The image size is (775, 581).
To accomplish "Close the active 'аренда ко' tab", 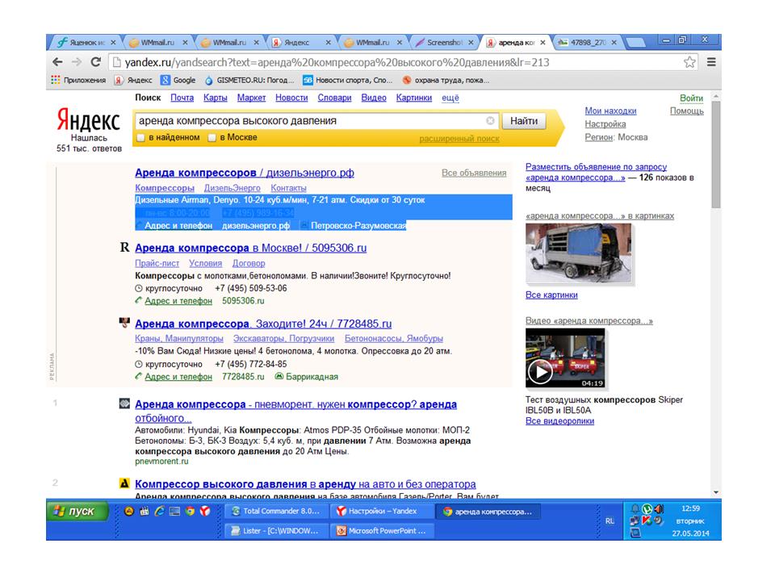I will [542, 43].
